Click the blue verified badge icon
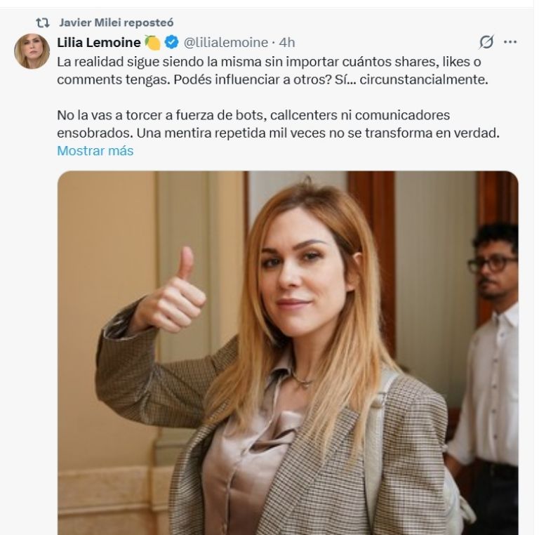Viewport: 539px width, 535px height. [x=171, y=42]
